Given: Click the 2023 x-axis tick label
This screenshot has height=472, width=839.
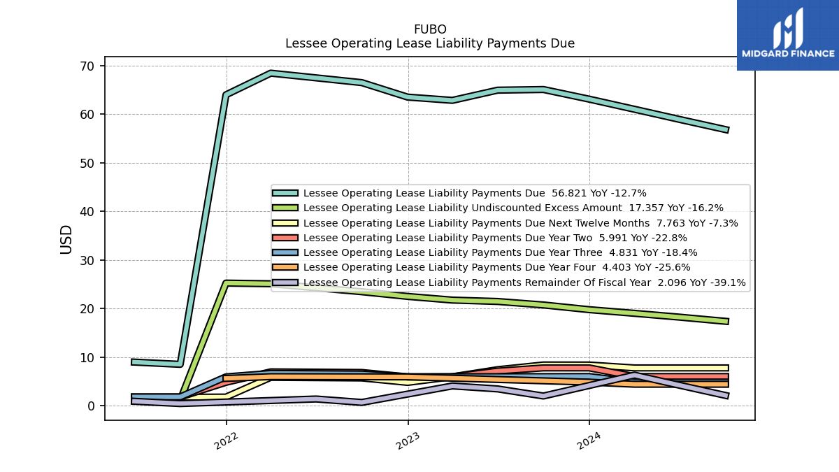Looking at the screenshot, I should coord(408,441).
